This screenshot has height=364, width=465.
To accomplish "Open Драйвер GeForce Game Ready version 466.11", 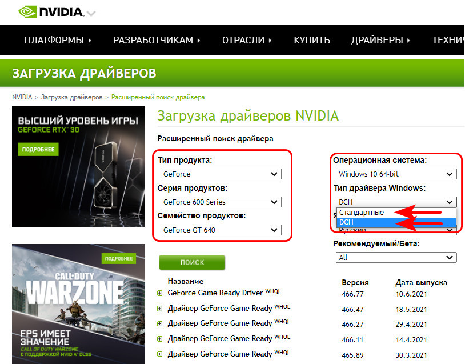I will coord(229,338).
